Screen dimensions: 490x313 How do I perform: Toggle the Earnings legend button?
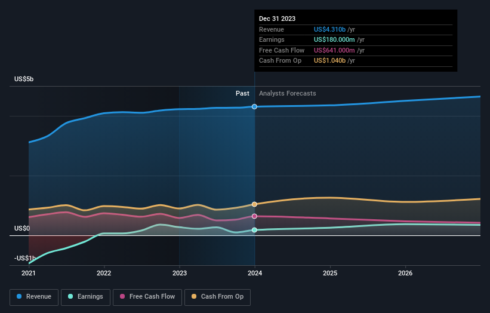coord(85,297)
